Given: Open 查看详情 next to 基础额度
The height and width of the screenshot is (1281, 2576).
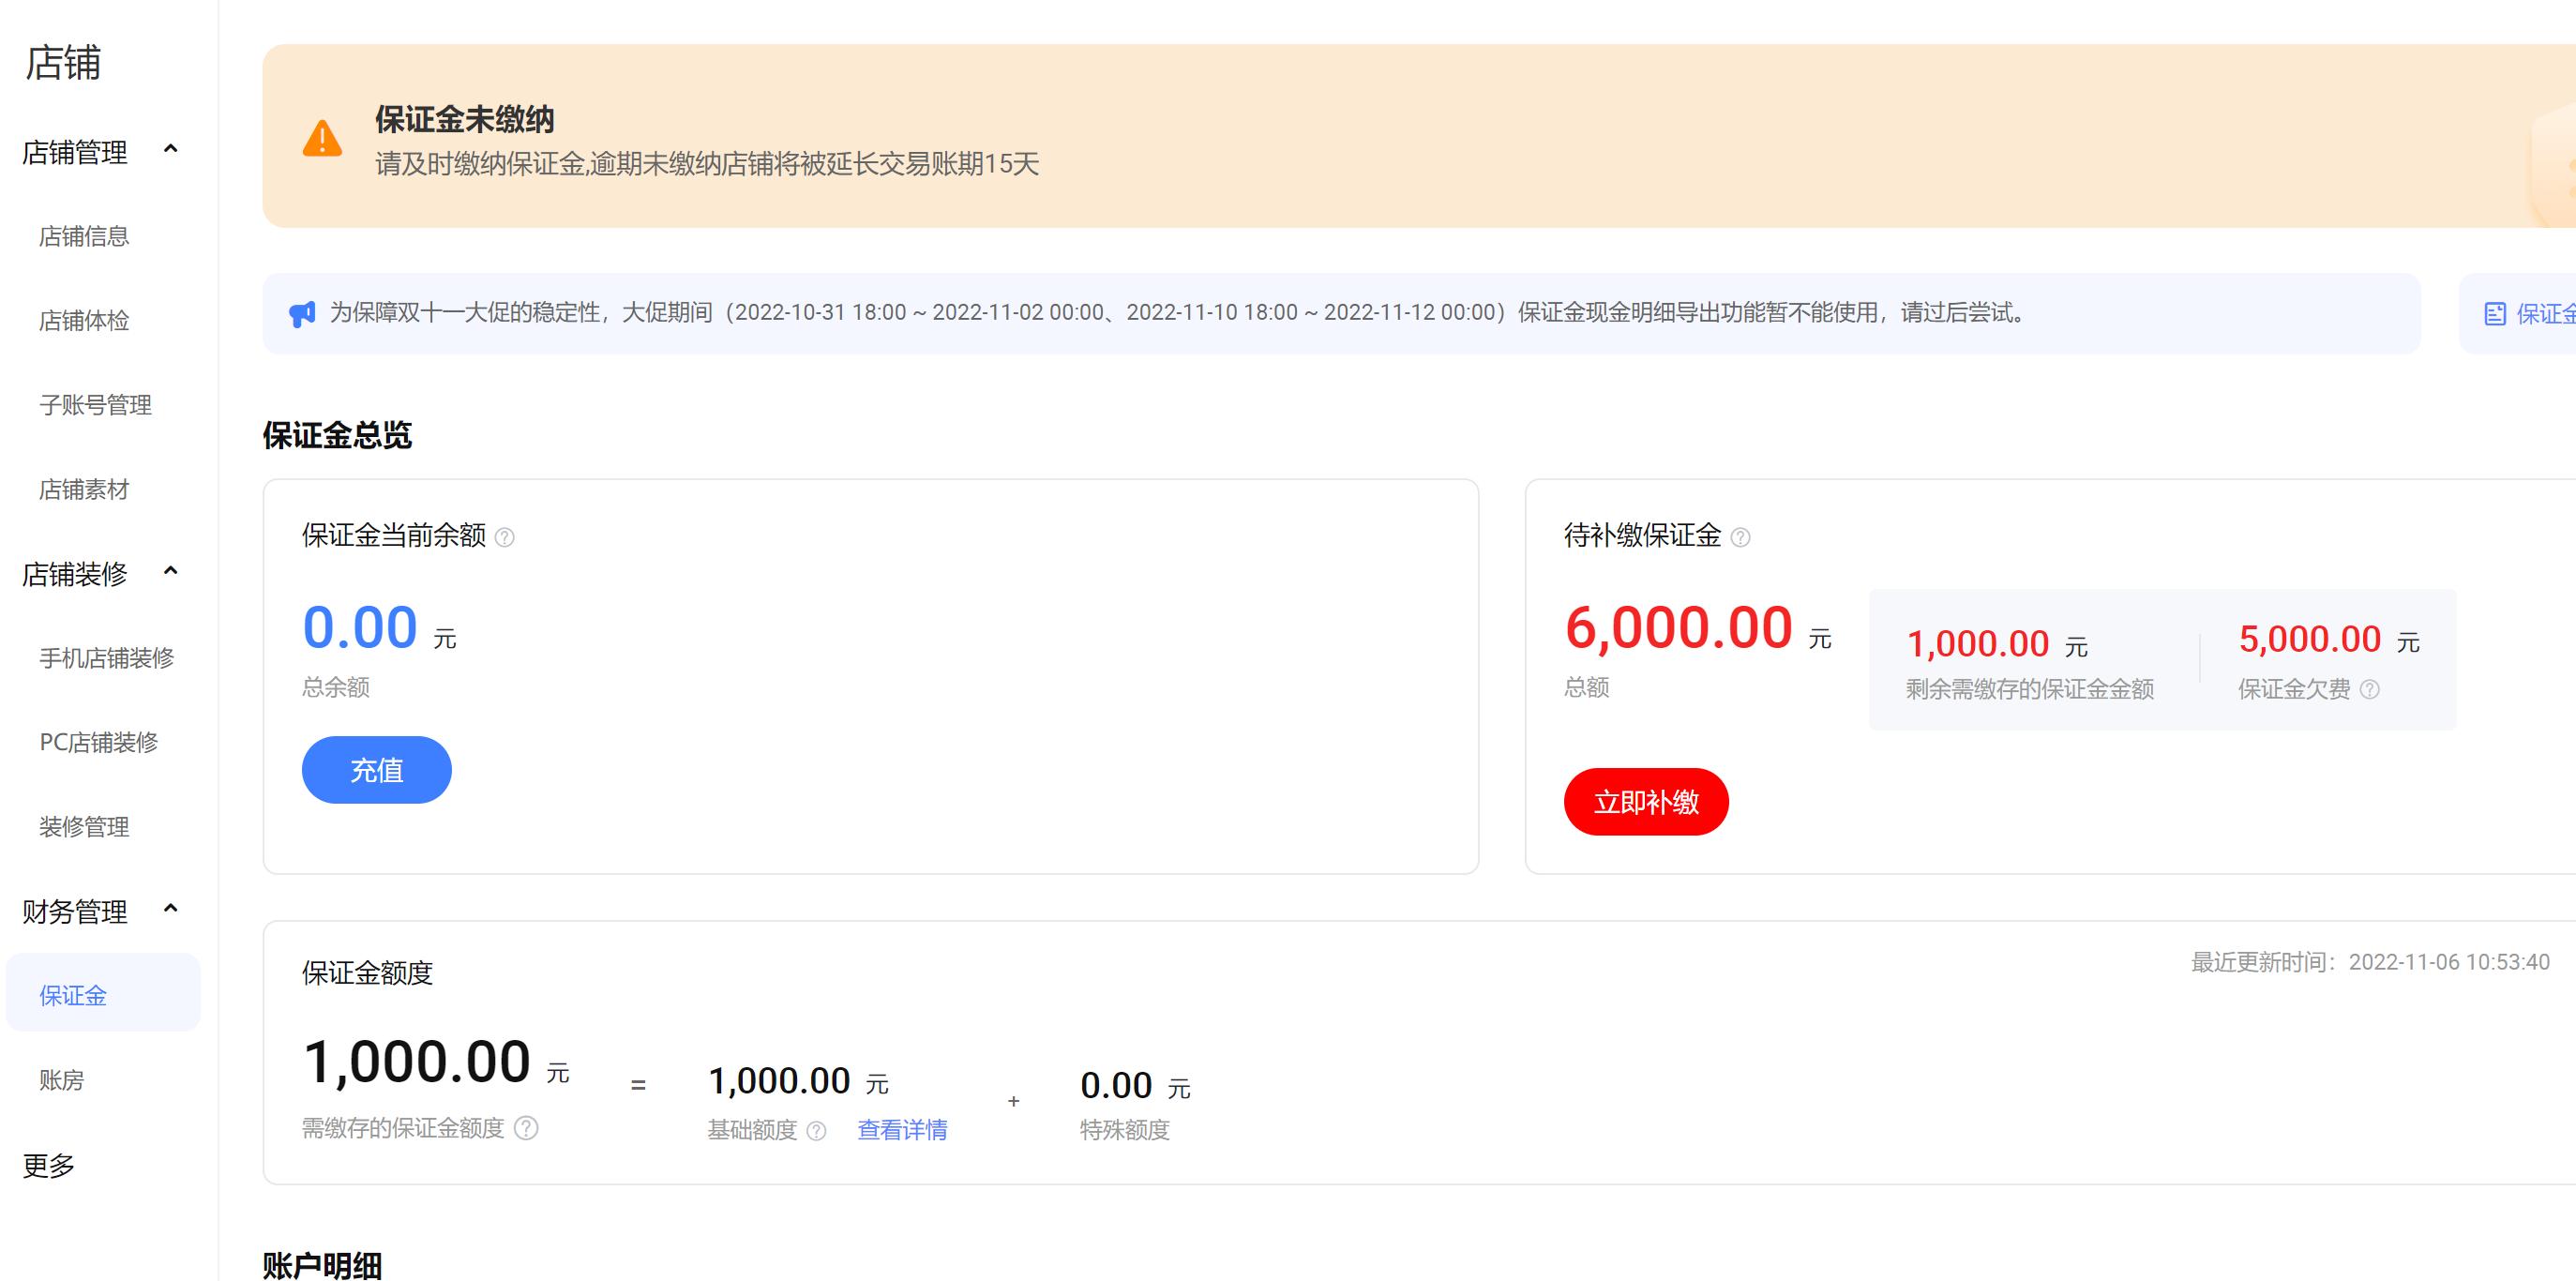Looking at the screenshot, I should [x=901, y=1130].
